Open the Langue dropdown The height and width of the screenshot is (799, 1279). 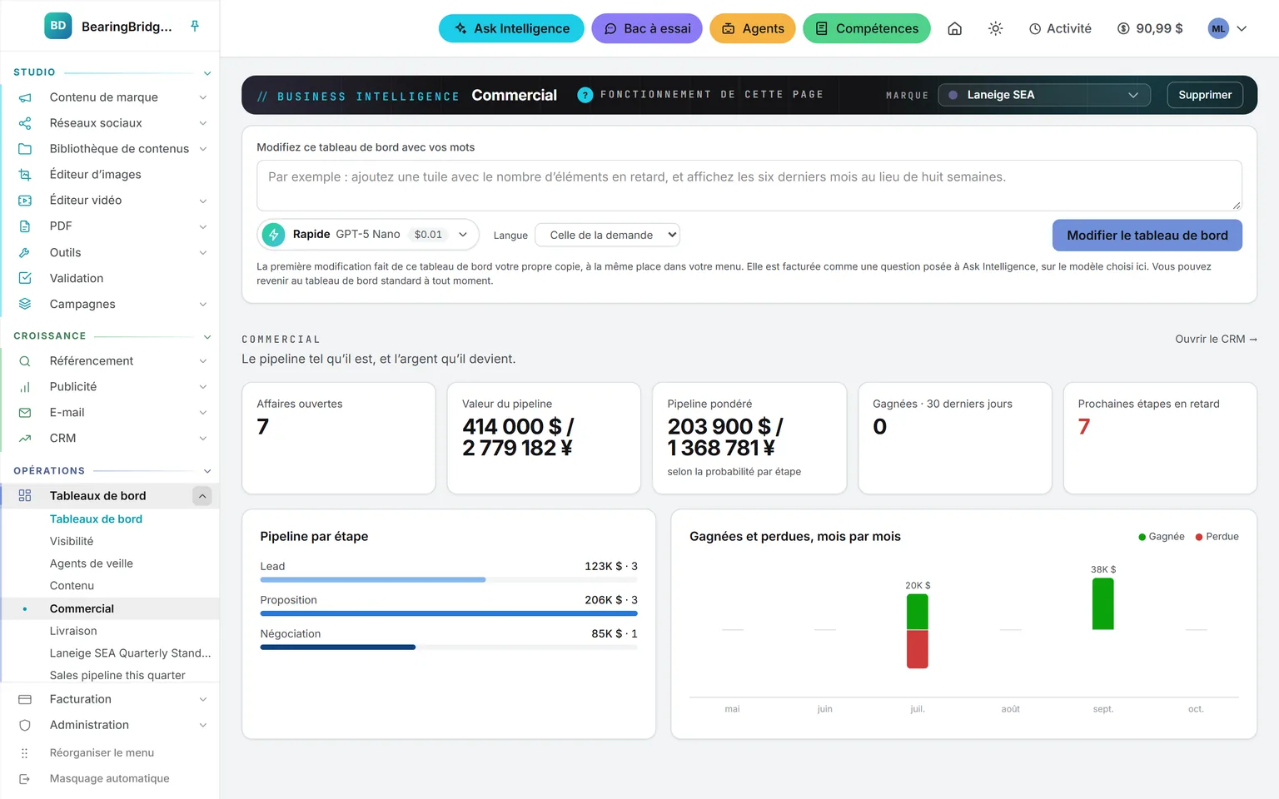608,236
